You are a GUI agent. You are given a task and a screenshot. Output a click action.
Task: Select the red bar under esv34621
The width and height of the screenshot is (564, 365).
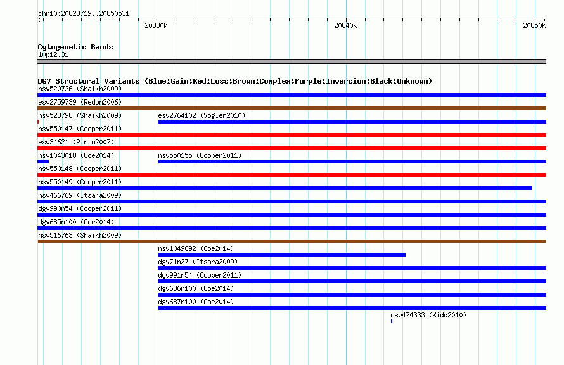[x=292, y=148]
